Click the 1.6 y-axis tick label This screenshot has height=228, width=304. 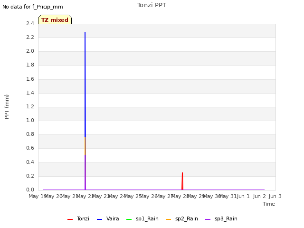(x=30, y=79)
